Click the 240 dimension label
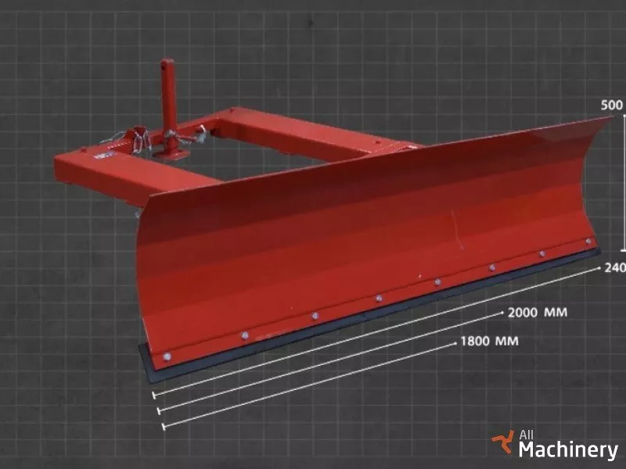This screenshot has width=626, height=469. (614, 267)
